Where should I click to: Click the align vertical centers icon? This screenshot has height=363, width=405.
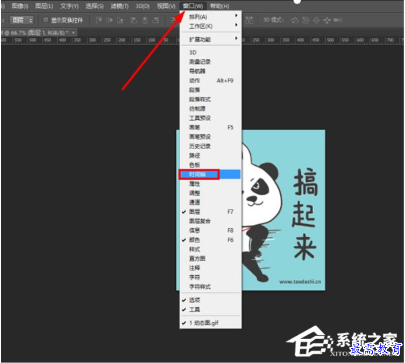pyautogui.click(x=109, y=20)
